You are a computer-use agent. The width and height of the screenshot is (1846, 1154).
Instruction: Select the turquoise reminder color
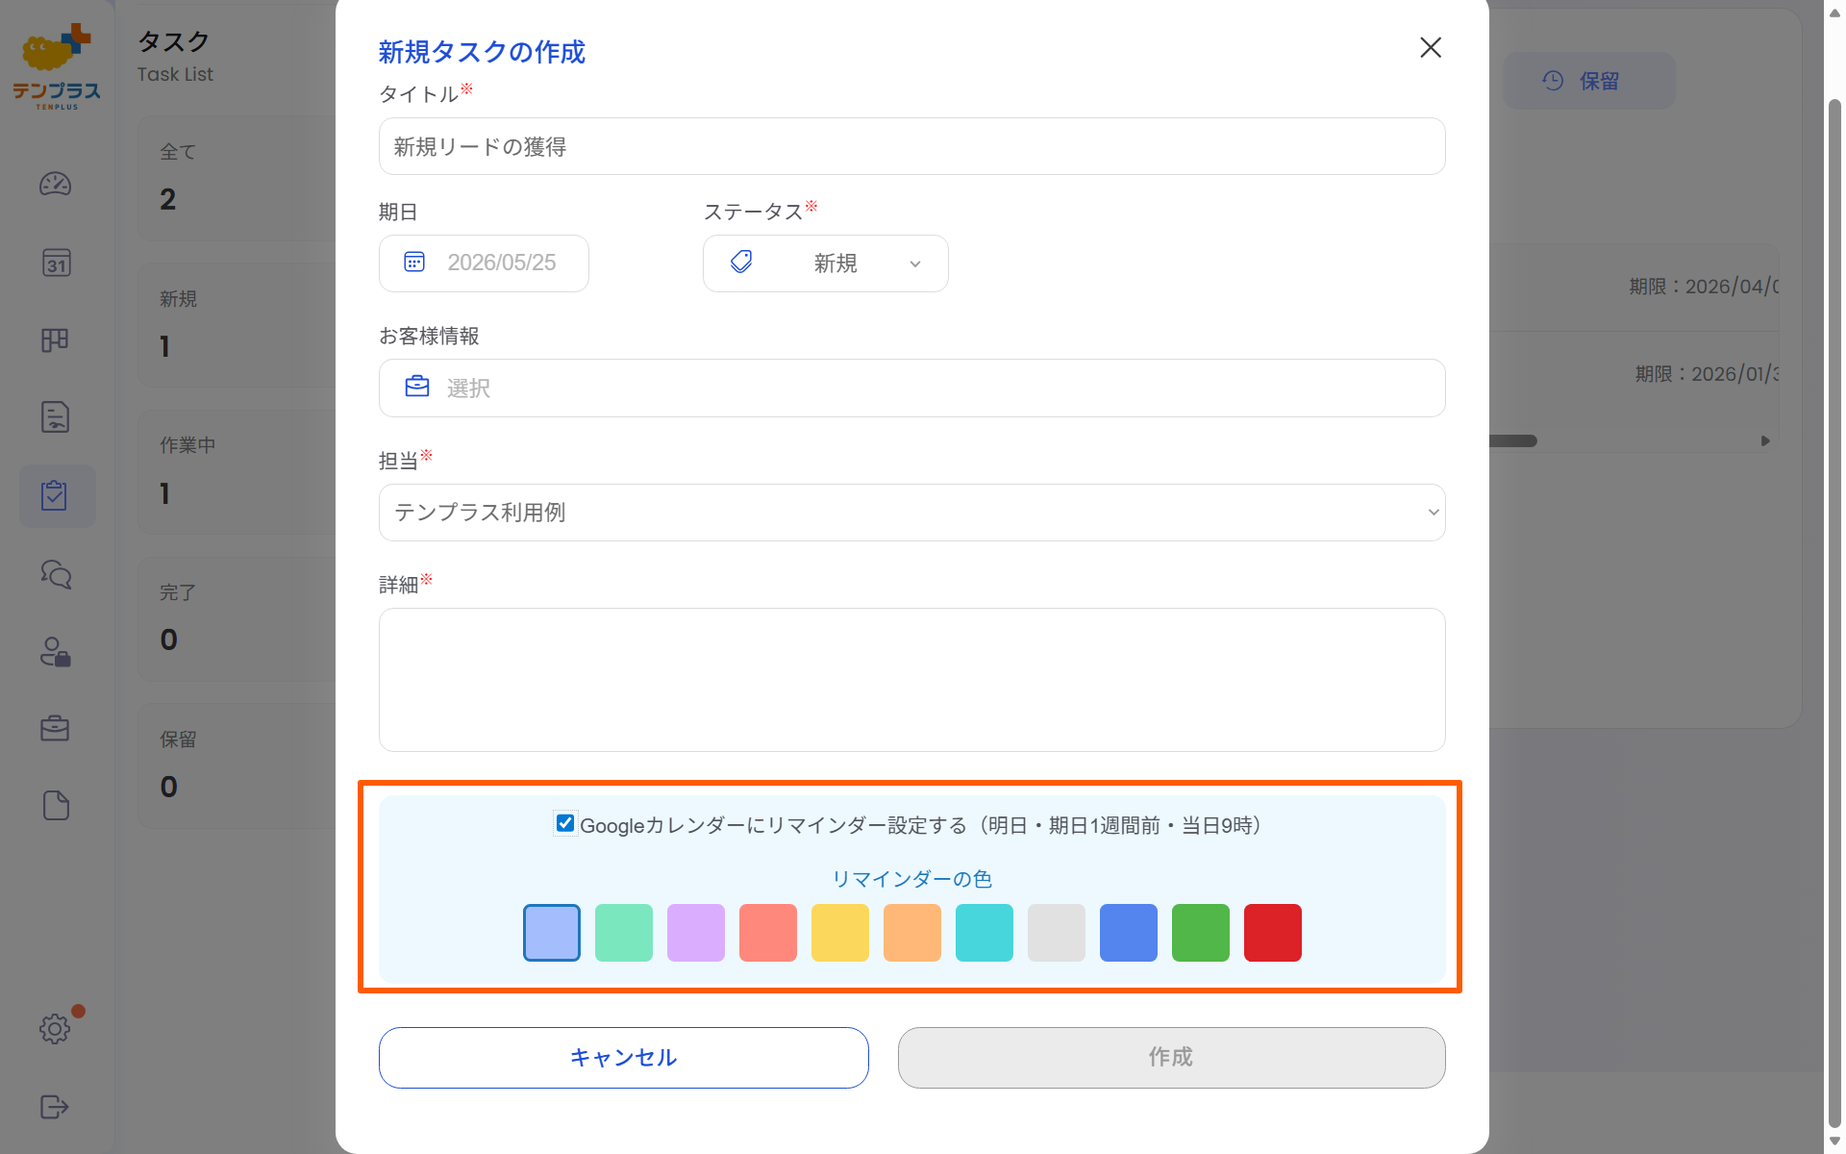[x=985, y=933]
